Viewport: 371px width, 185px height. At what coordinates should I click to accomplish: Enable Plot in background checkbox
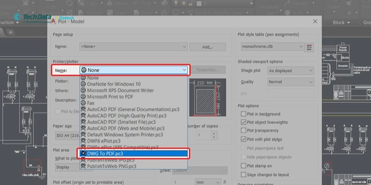(x=243, y=114)
